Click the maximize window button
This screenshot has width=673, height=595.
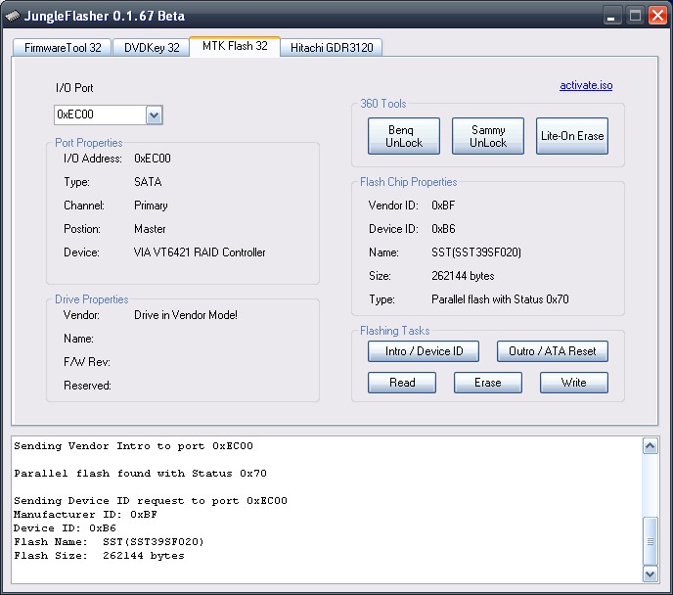(x=635, y=16)
